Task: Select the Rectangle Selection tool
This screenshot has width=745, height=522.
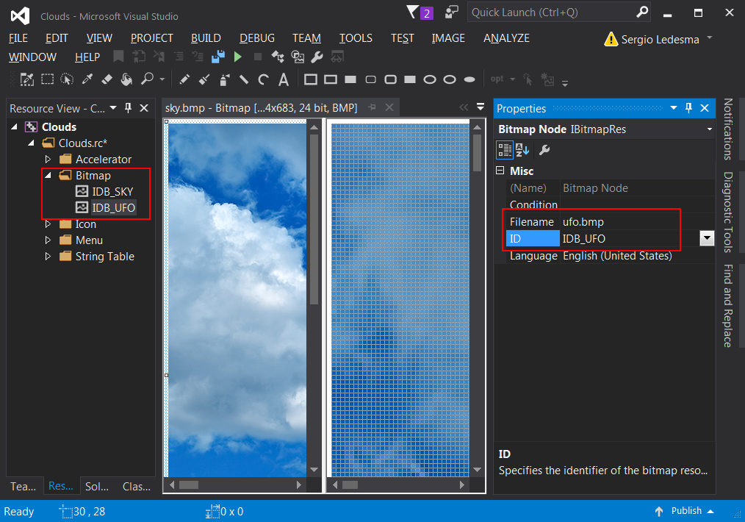Action: click(47, 79)
